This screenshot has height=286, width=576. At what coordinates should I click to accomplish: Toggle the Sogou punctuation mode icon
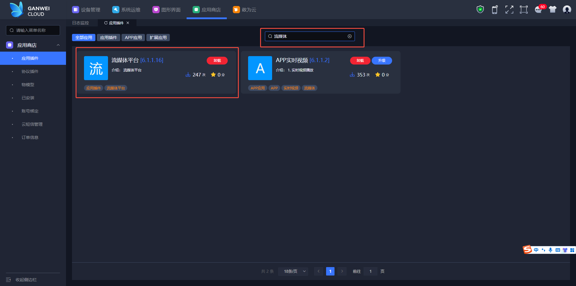pos(543,250)
